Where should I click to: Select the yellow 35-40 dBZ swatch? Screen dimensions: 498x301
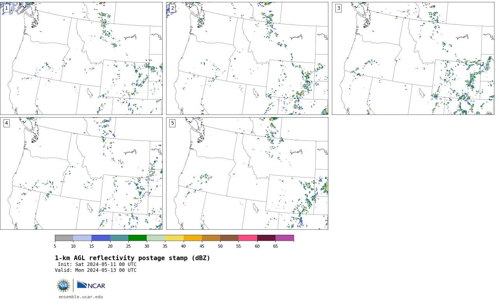[174, 238]
